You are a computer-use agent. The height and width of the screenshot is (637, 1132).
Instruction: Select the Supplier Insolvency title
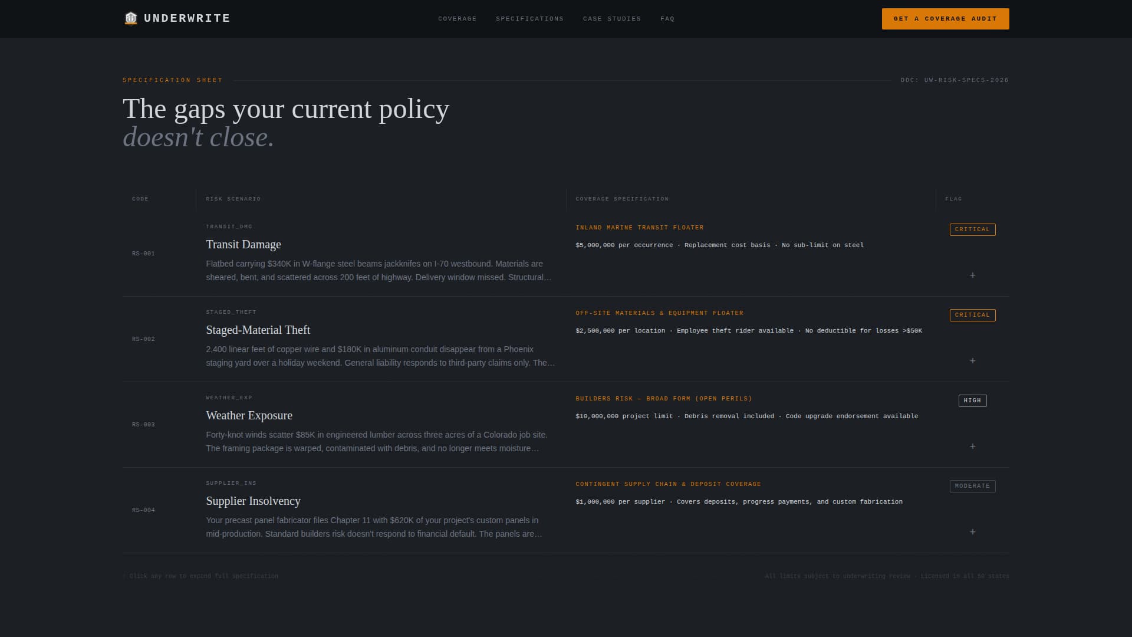(253, 501)
